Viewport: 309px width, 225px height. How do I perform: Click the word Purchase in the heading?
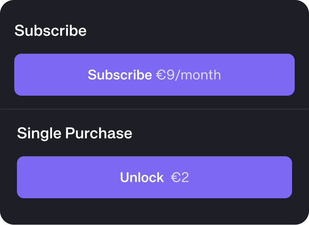click(98, 133)
